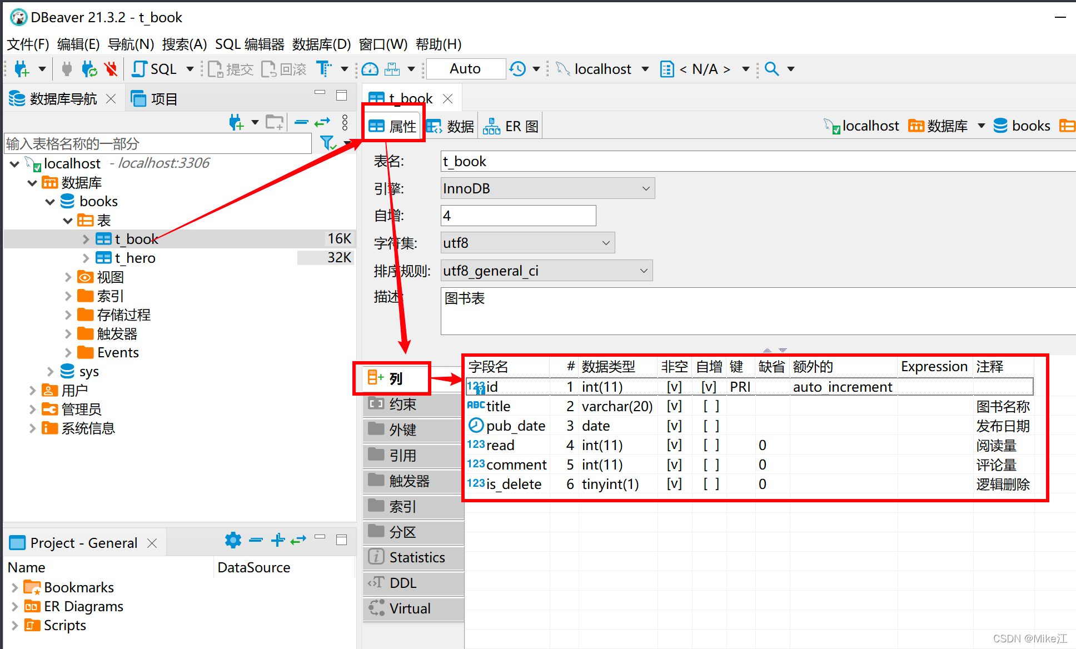The width and height of the screenshot is (1076, 649).
Task: Click the books breadcrumb in editor header
Action: tap(1022, 126)
